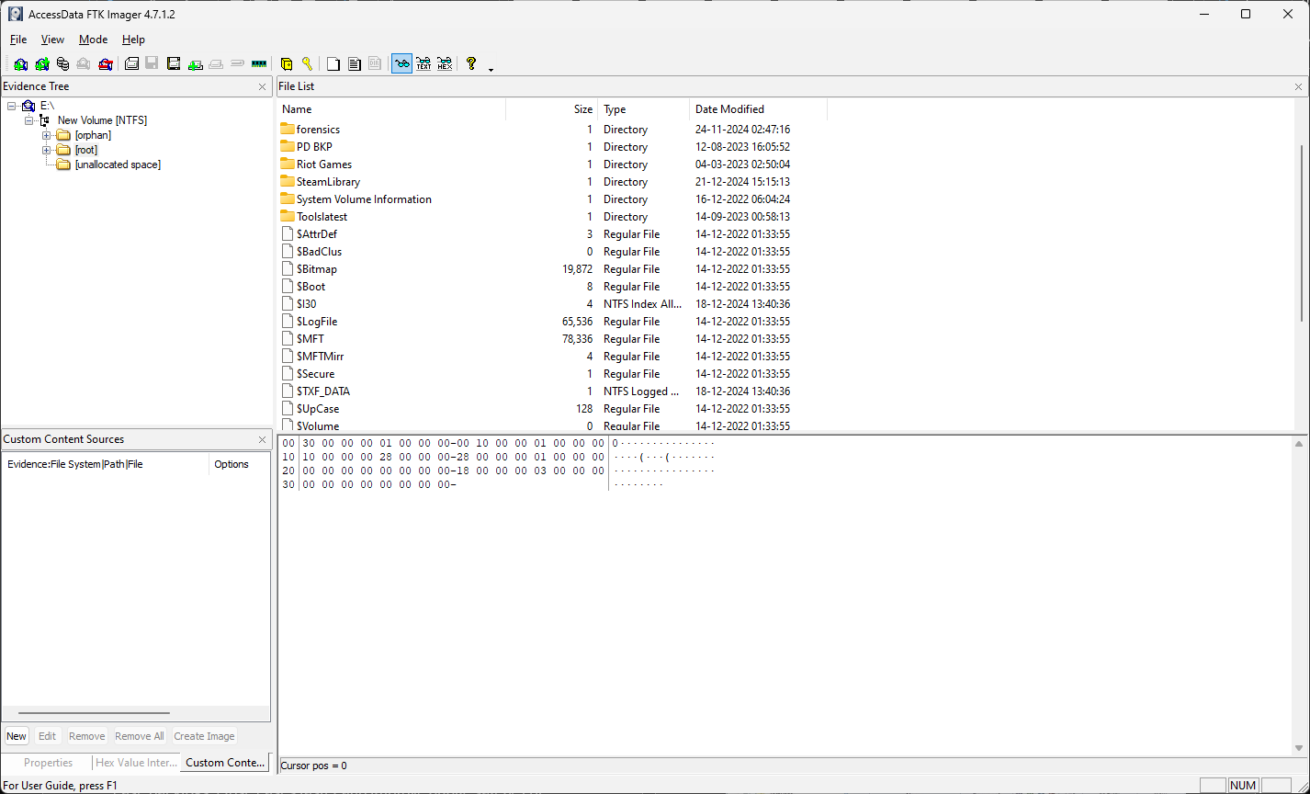Toggle automatic file view glasses icon
The height and width of the screenshot is (794, 1310).
click(402, 64)
